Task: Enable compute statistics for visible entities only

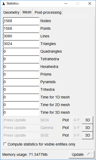Action: click(5, 144)
